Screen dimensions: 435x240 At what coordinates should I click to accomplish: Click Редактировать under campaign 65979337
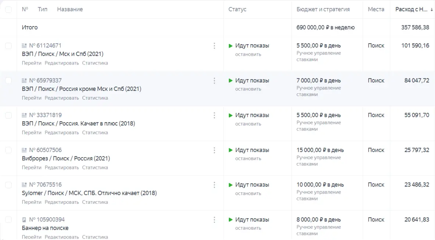pos(62,98)
